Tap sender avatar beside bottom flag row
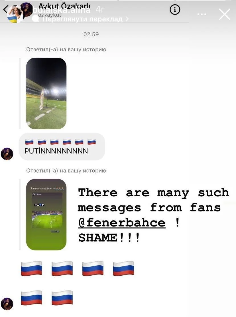The height and width of the screenshot is (317, 236). click(x=7, y=304)
